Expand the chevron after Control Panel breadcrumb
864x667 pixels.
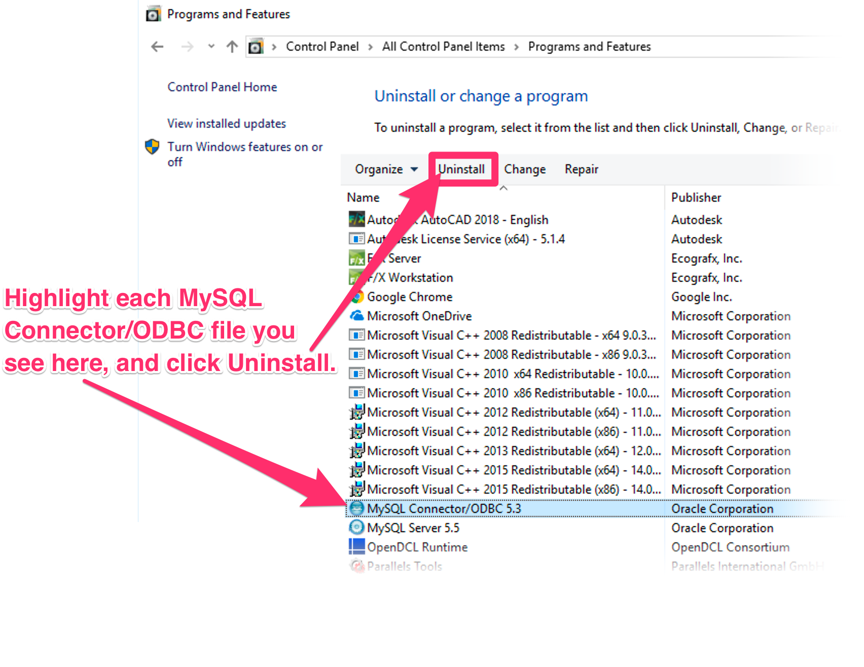(x=371, y=47)
